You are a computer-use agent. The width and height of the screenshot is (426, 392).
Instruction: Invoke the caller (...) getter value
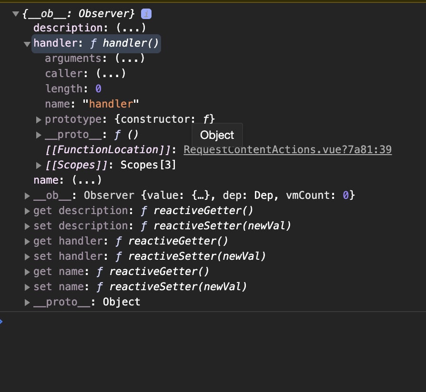point(111,74)
